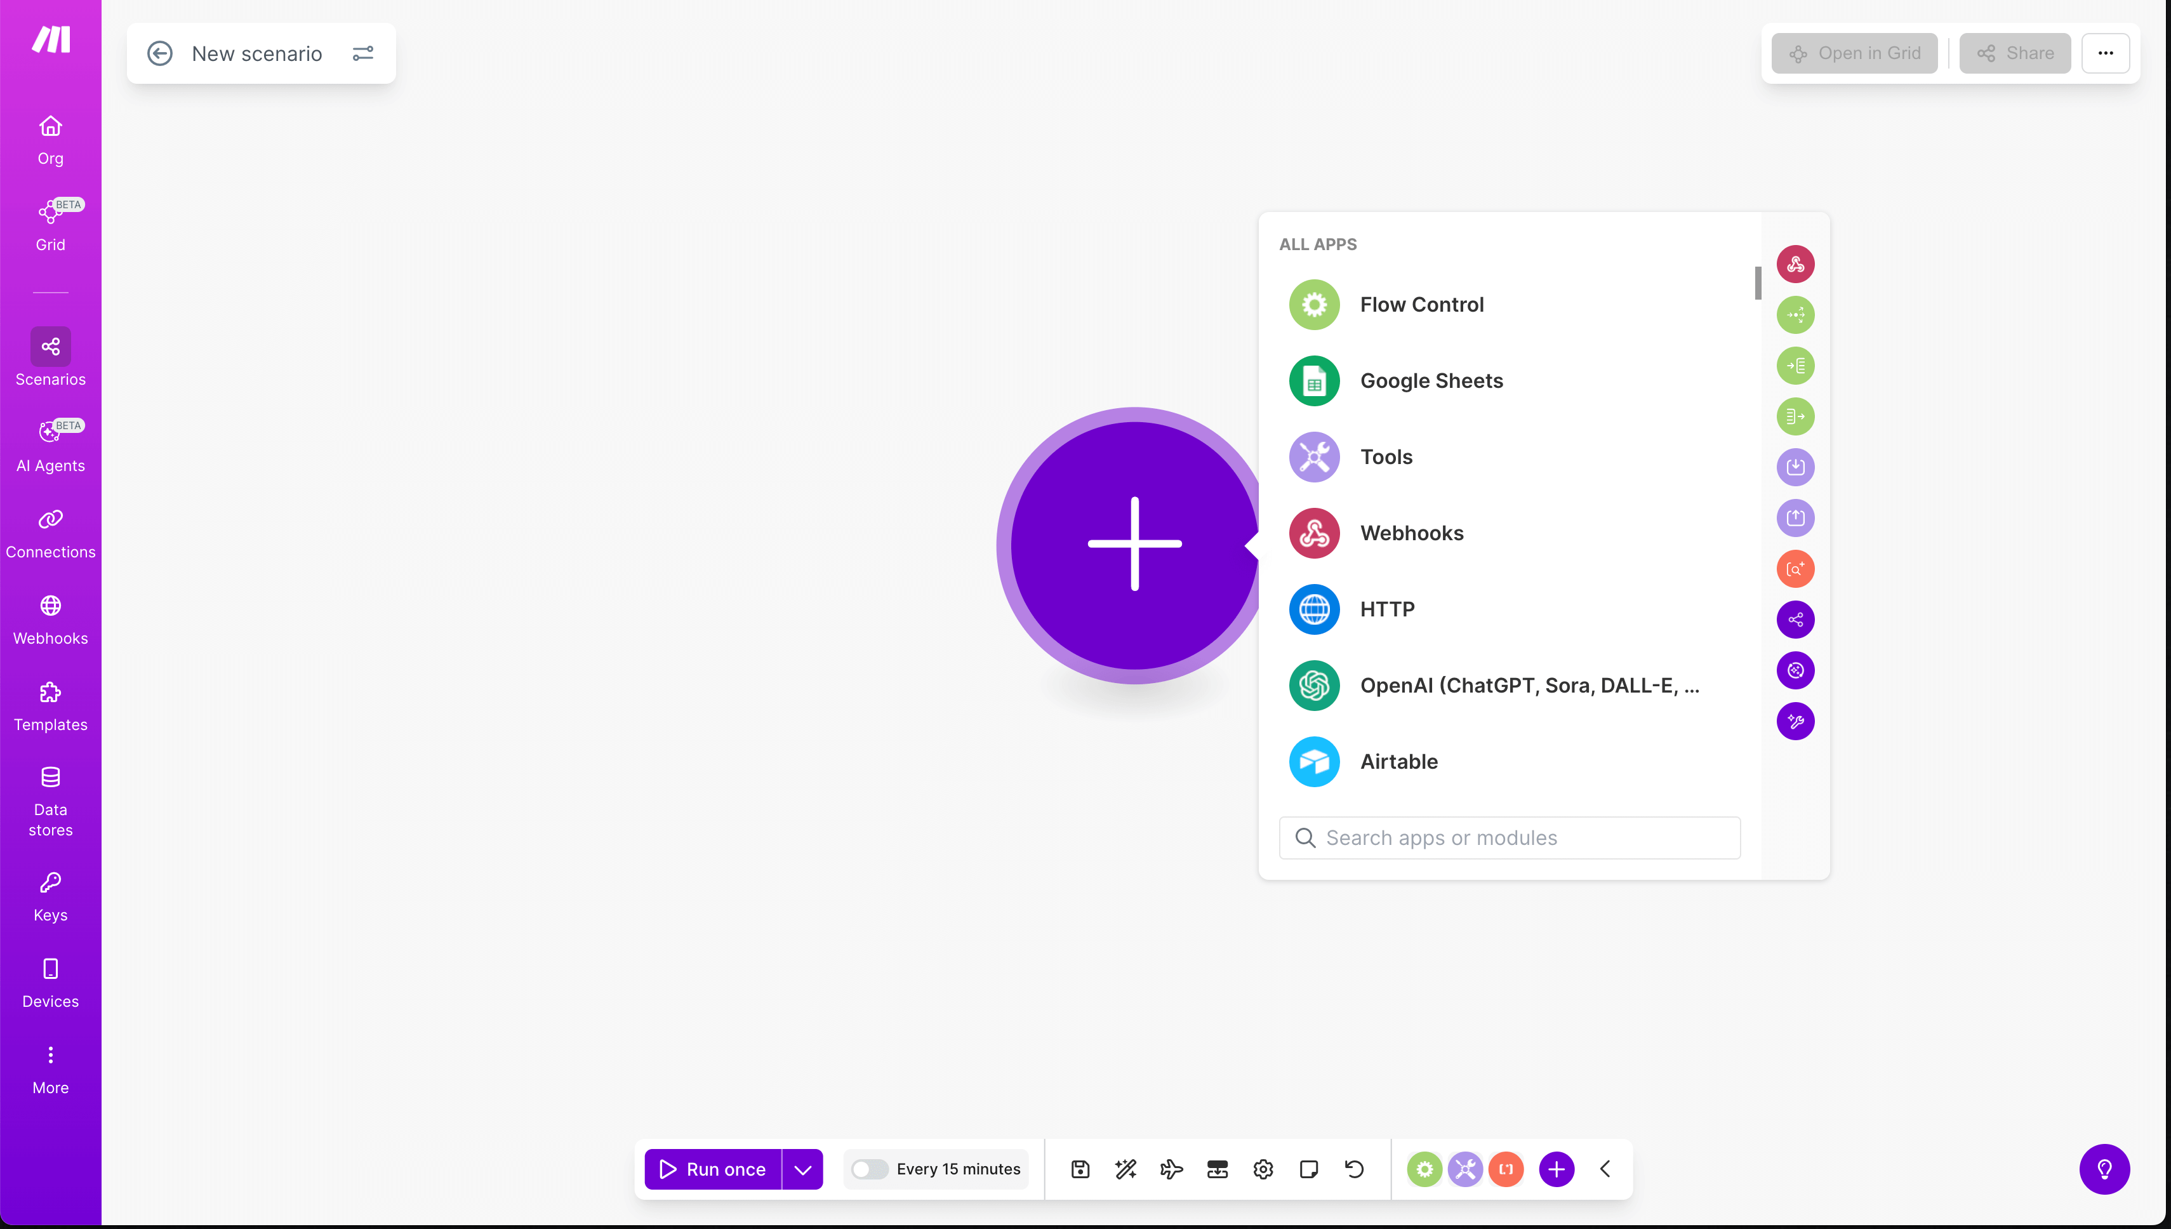This screenshot has width=2171, height=1229.
Task: Open the Google Sheets app
Action: click(x=1313, y=381)
